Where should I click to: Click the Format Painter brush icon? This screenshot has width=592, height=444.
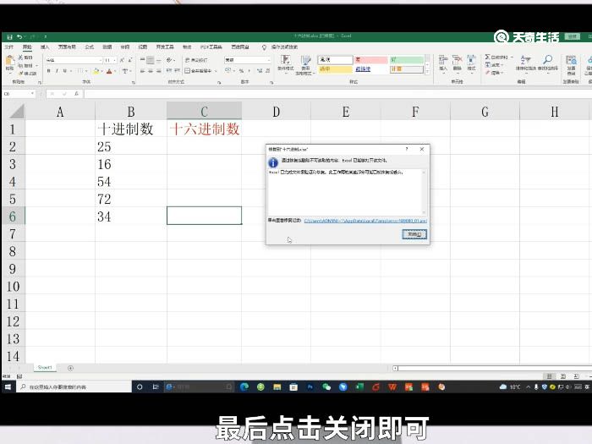(x=21, y=74)
